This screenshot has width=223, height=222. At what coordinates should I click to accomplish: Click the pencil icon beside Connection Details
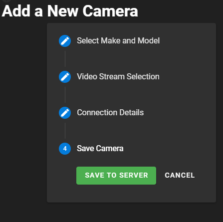[65, 113]
